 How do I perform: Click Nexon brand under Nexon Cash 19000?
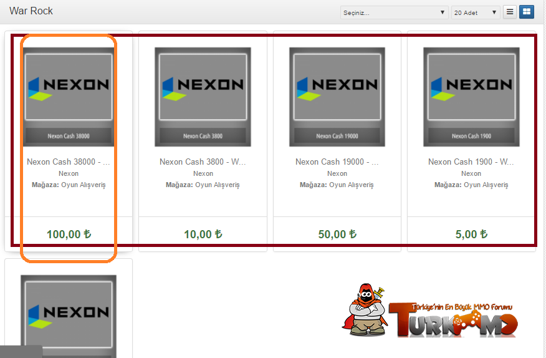pyautogui.click(x=337, y=173)
